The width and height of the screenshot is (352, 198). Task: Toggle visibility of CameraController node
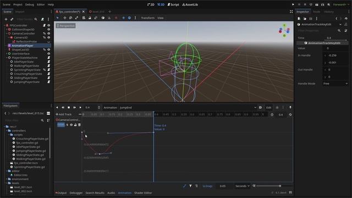pos(49,34)
